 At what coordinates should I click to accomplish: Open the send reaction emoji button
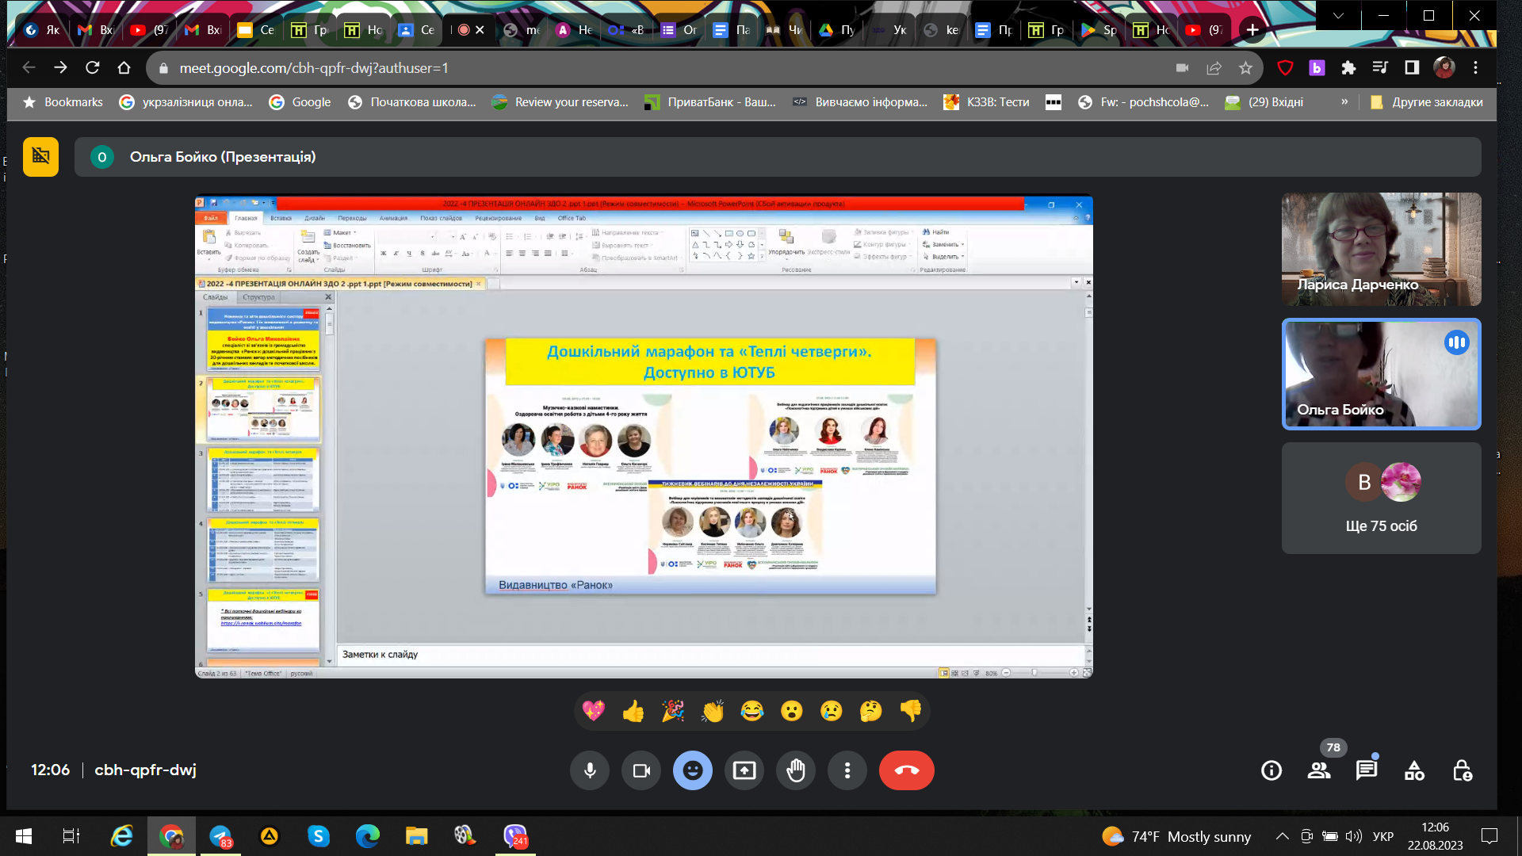click(x=693, y=770)
